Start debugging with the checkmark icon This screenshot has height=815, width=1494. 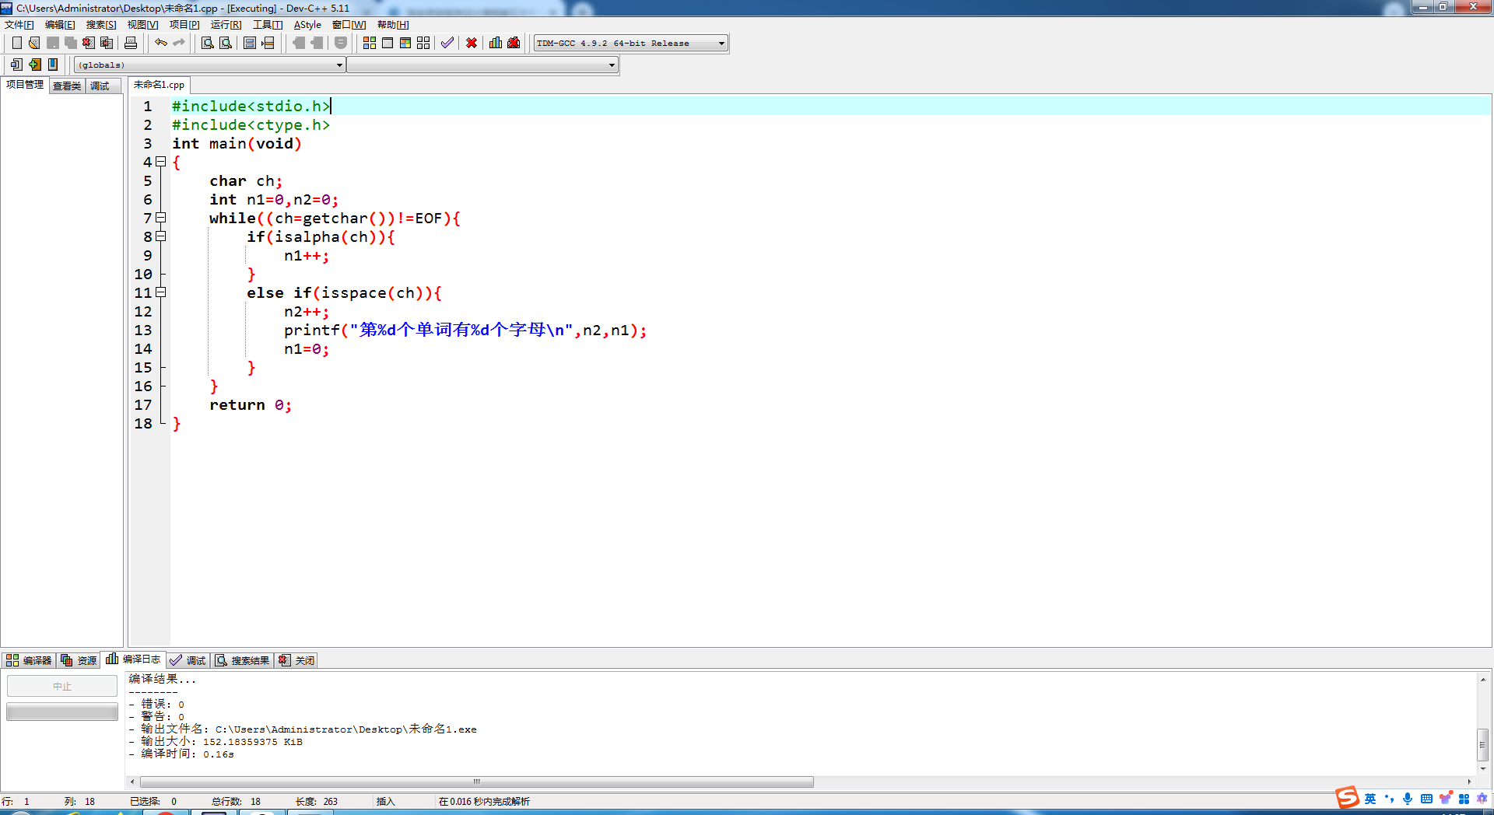coord(447,43)
